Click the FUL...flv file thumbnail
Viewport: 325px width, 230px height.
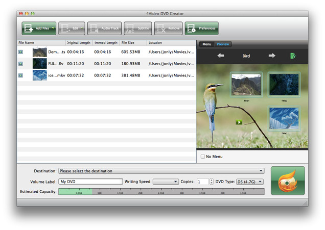point(39,64)
